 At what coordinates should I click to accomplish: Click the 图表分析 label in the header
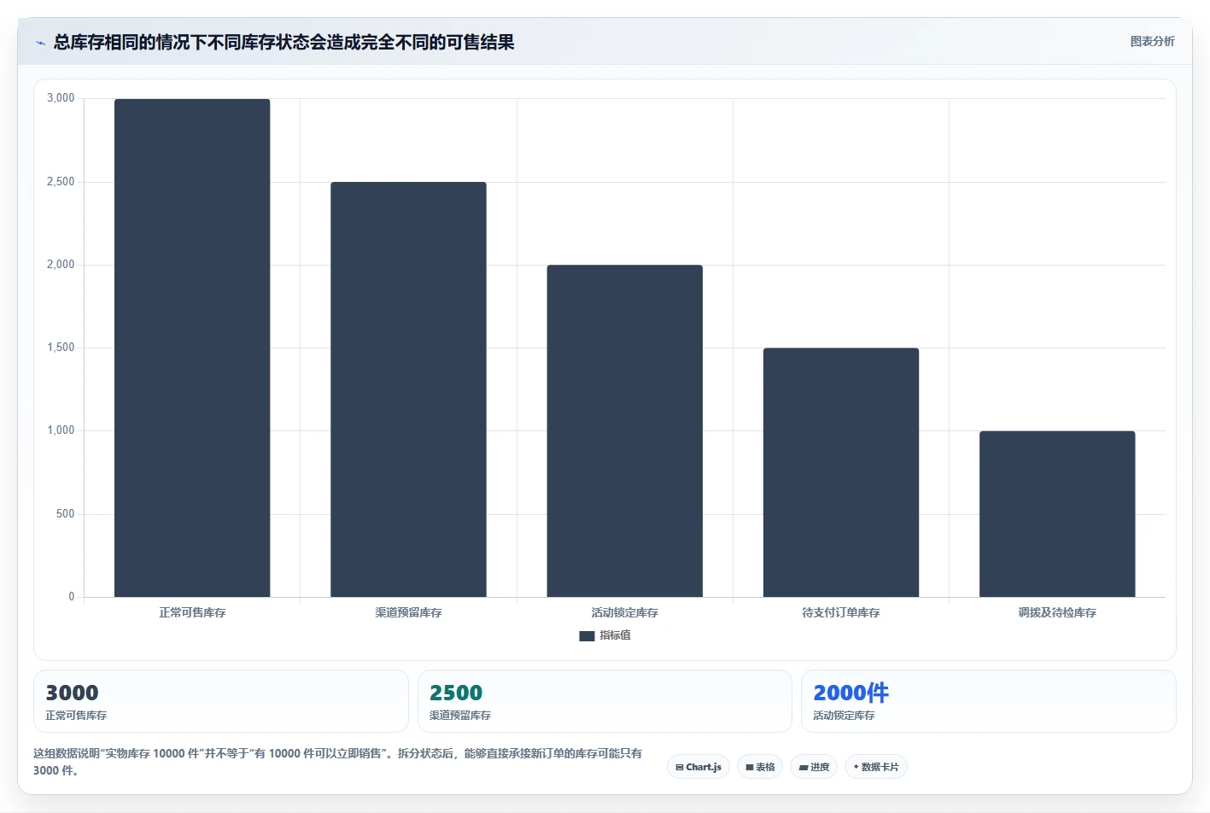coord(1152,41)
